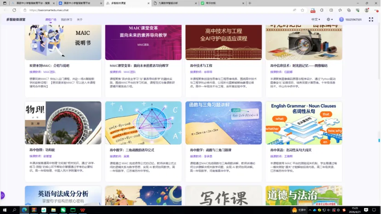Viewport: 381px width, 214px height.
Task: Refresh the page with the reload icon
Action: 14,10
